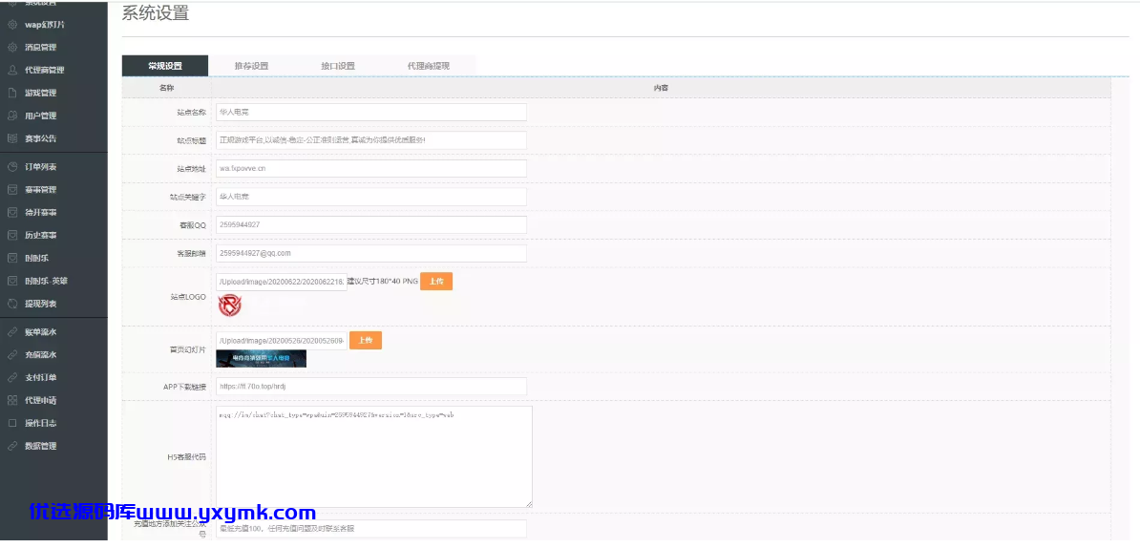Open wap幻灯片 gear icon in sidebar

[x=12, y=24]
